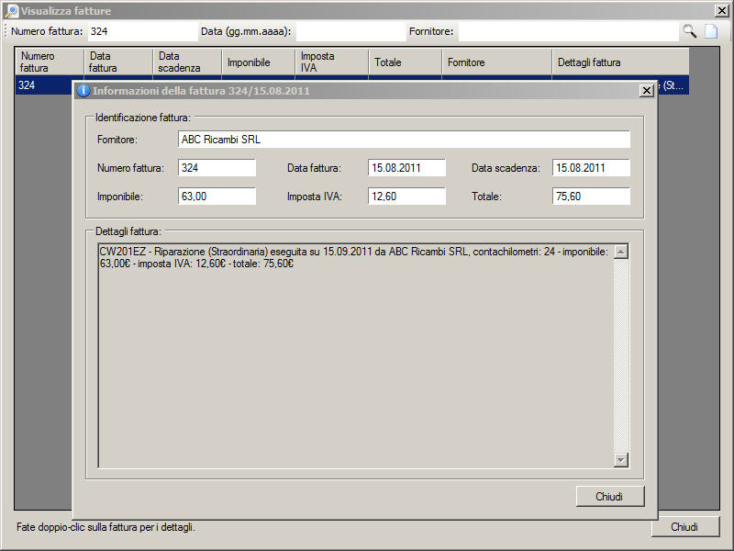This screenshot has height=551, width=734.
Task: Click the new blank document icon
Action: pos(711,31)
